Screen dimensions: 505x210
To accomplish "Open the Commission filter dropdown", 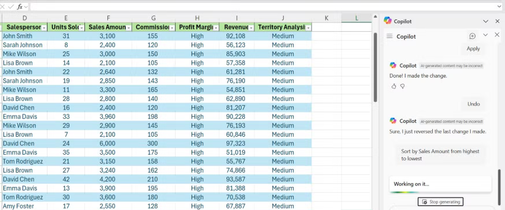I will coord(172,28).
